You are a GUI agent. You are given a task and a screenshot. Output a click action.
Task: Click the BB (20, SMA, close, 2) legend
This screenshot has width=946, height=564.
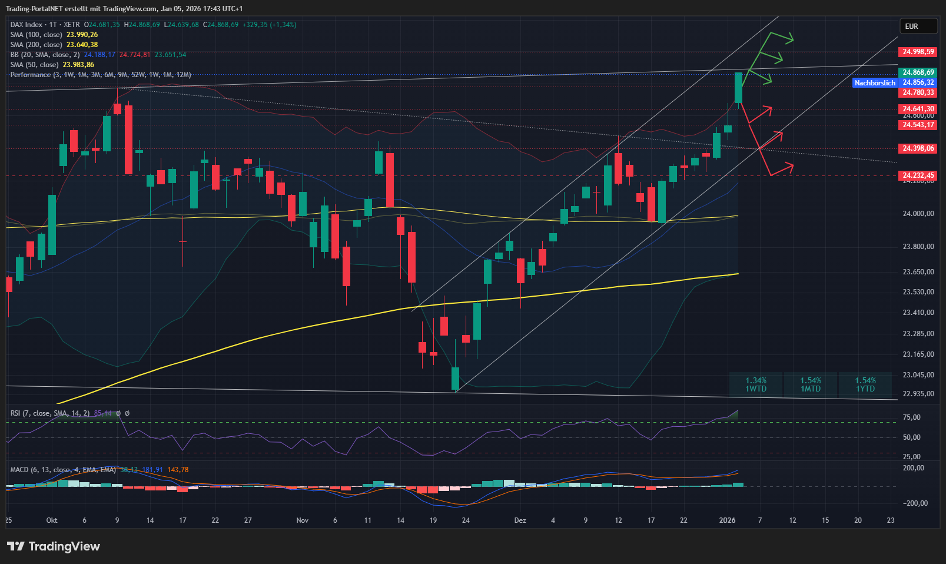pos(45,55)
